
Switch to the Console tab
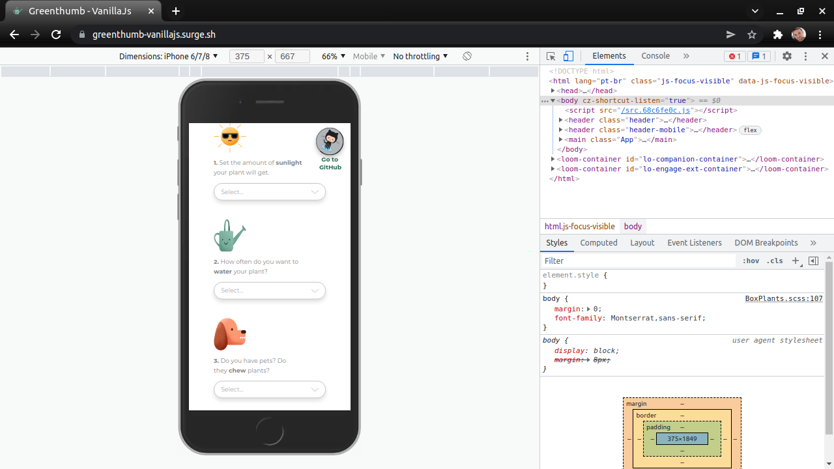tap(655, 56)
